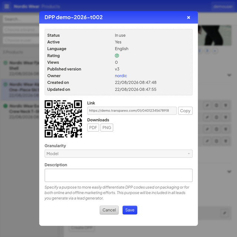Screen dimensions: 237x237
Task: Click the Views count '0'
Action: coord(116,62)
